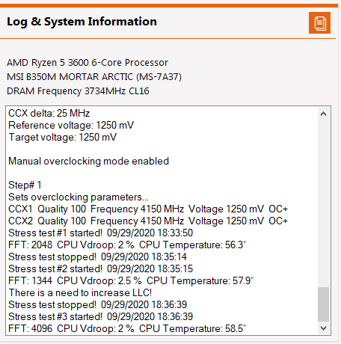Viewport: 341px width, 344px height.
Task: Click the Target voltage 1250 mV line
Action: click(x=63, y=138)
